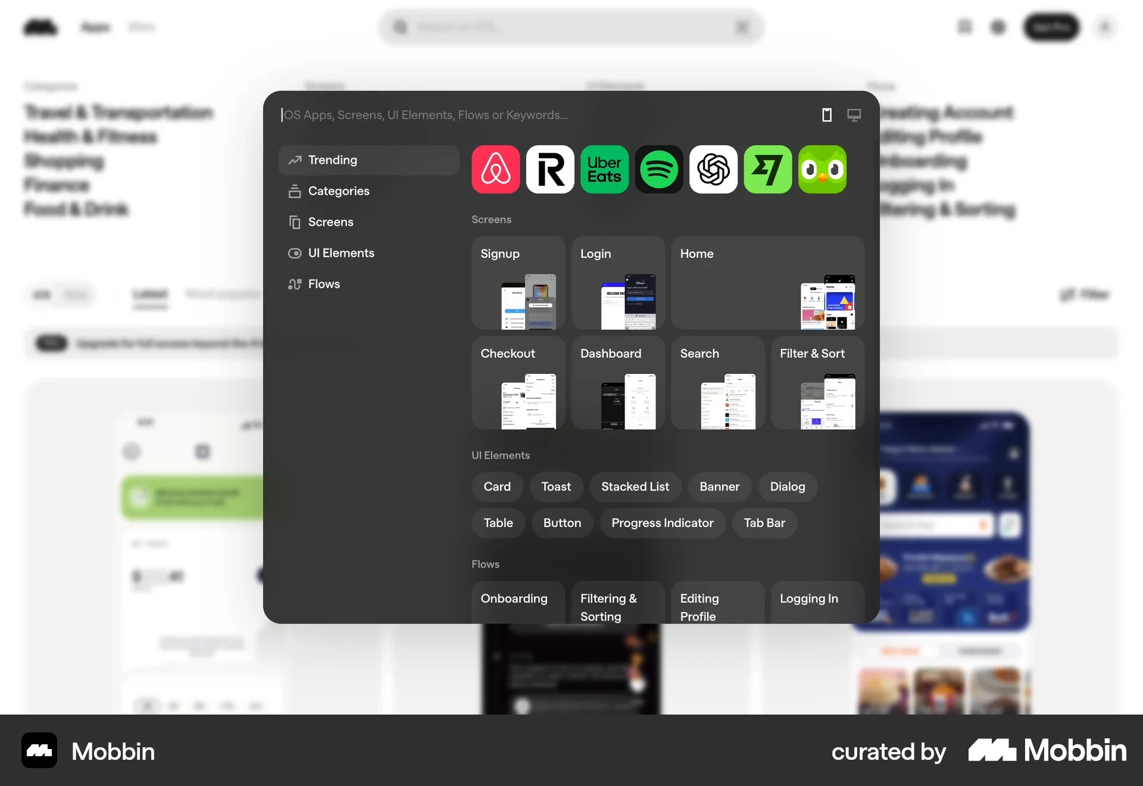Screen dimensions: 1143x786
Task: Click the green Wise arrow app icon
Action: (767, 170)
